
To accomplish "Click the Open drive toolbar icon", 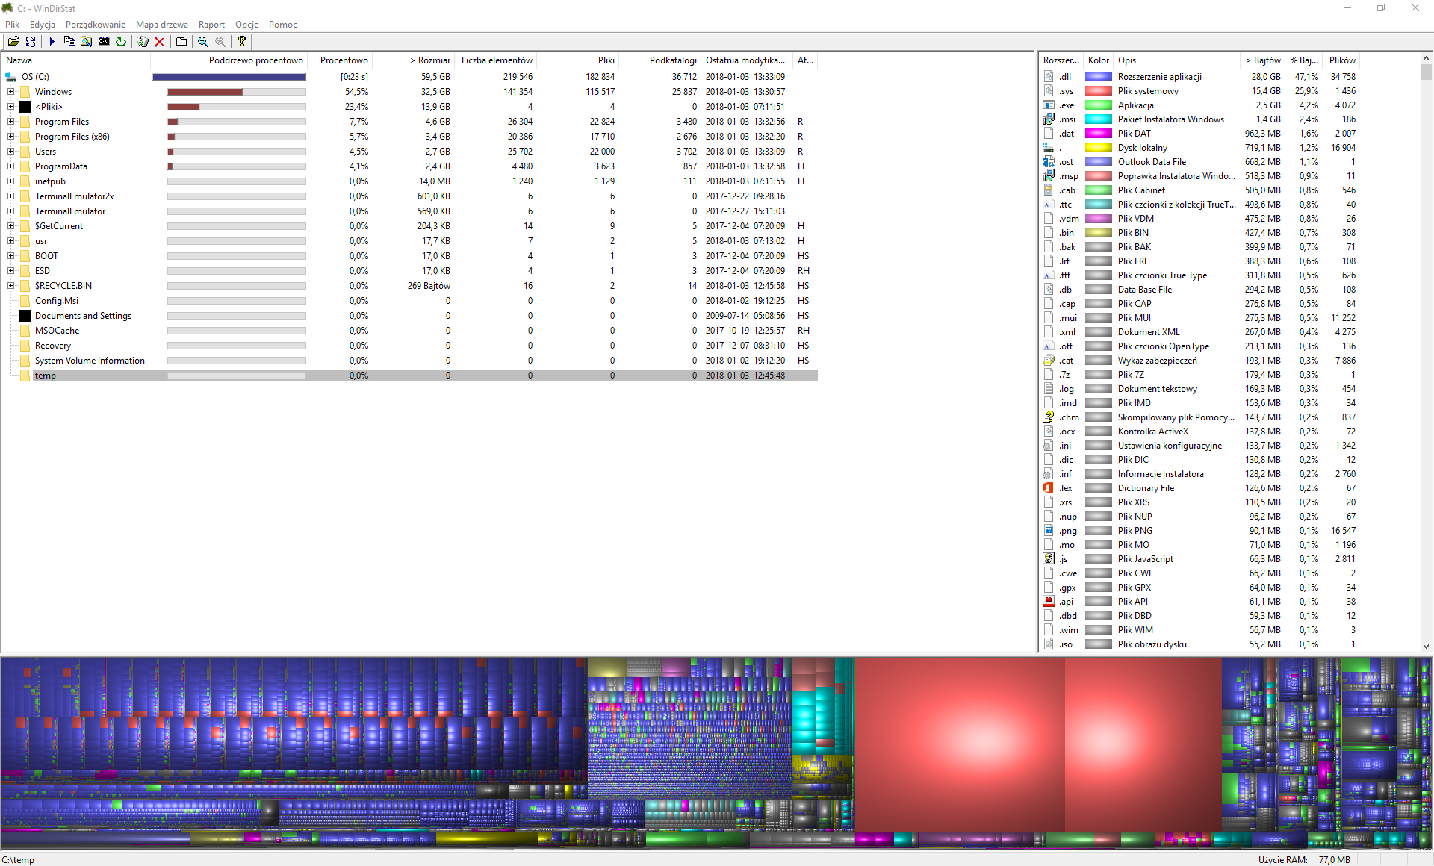I will click(x=13, y=42).
